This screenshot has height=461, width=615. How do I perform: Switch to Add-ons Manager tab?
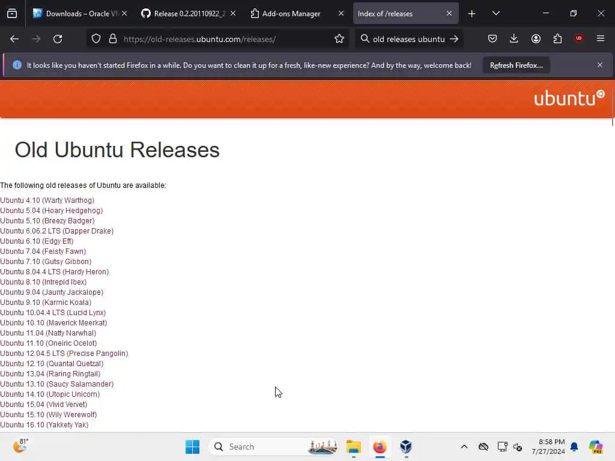pos(297,14)
